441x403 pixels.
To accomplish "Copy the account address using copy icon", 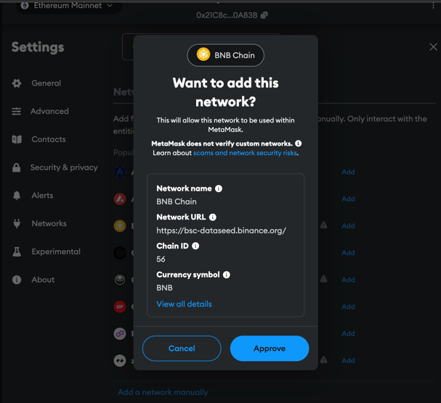I will click(x=264, y=15).
